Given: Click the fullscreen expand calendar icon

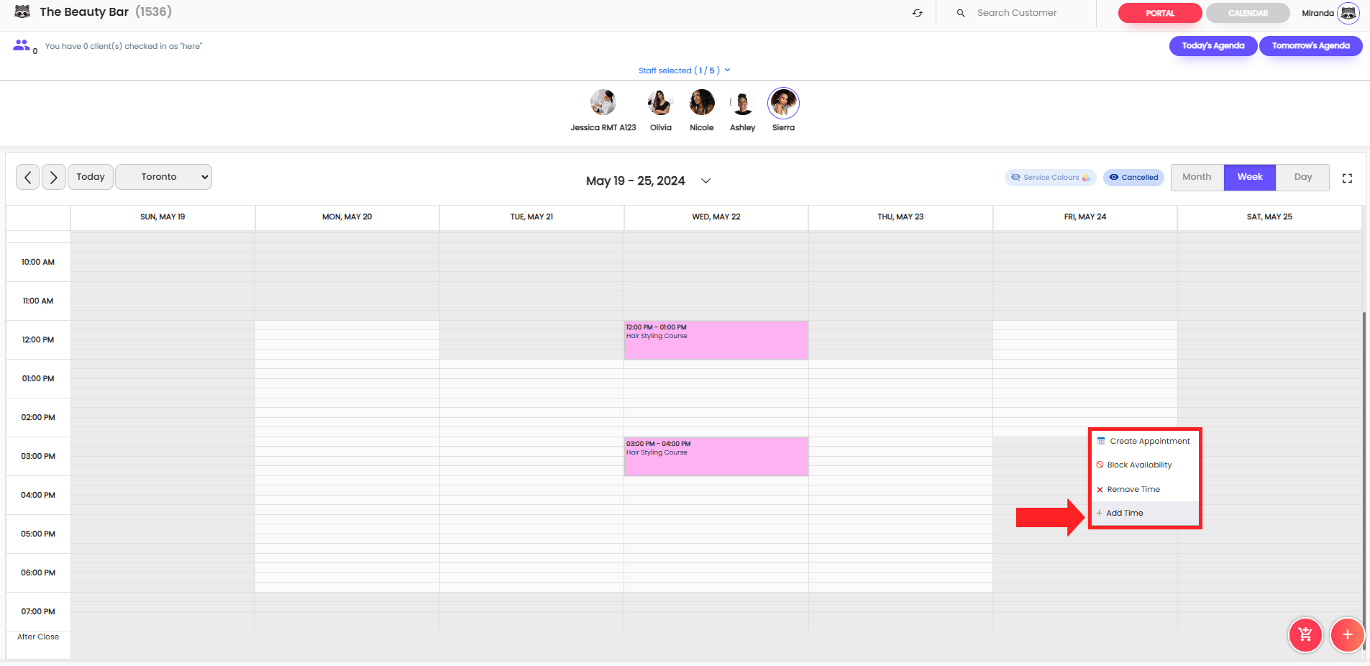Looking at the screenshot, I should point(1347,178).
